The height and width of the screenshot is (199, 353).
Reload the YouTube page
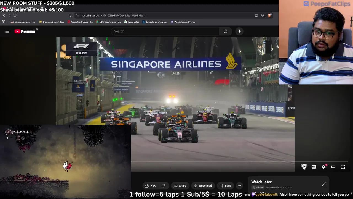click(x=15, y=15)
